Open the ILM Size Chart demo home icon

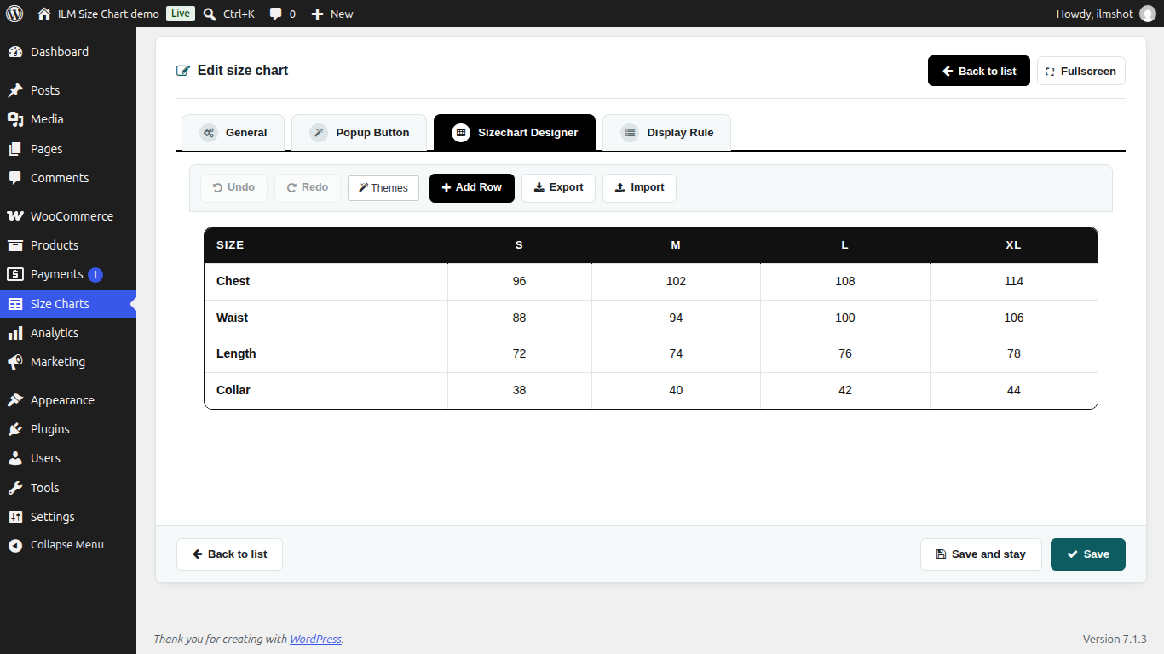(x=44, y=14)
